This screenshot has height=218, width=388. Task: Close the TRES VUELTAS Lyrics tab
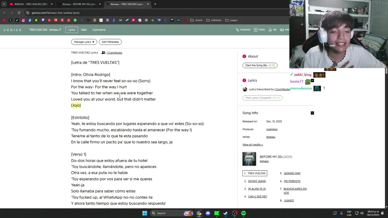pos(148,4)
